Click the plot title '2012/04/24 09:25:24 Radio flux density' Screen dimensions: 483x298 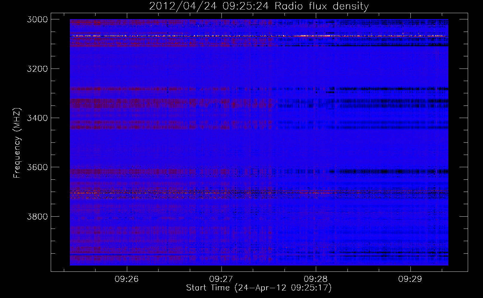(x=259, y=6)
